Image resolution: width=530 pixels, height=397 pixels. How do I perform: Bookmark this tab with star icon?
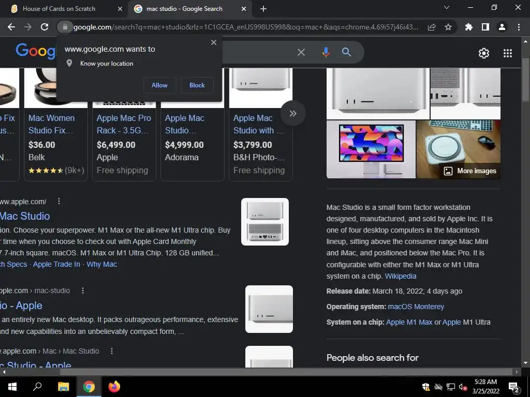tap(448, 27)
